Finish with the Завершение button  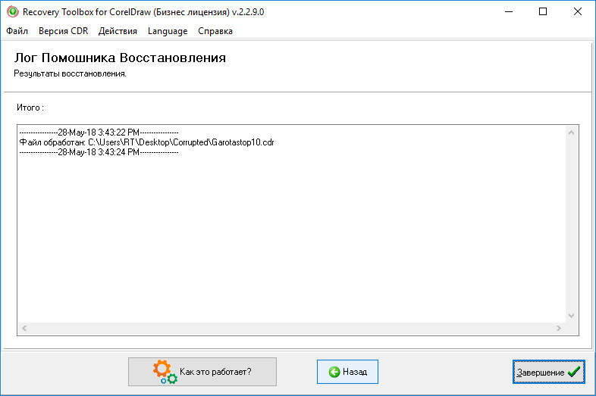[548, 372]
